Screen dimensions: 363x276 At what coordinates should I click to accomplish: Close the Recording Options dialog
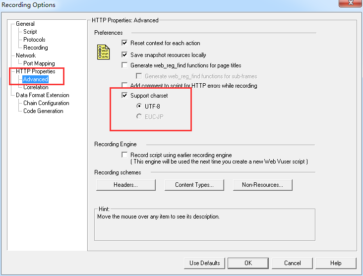click(350, 3)
